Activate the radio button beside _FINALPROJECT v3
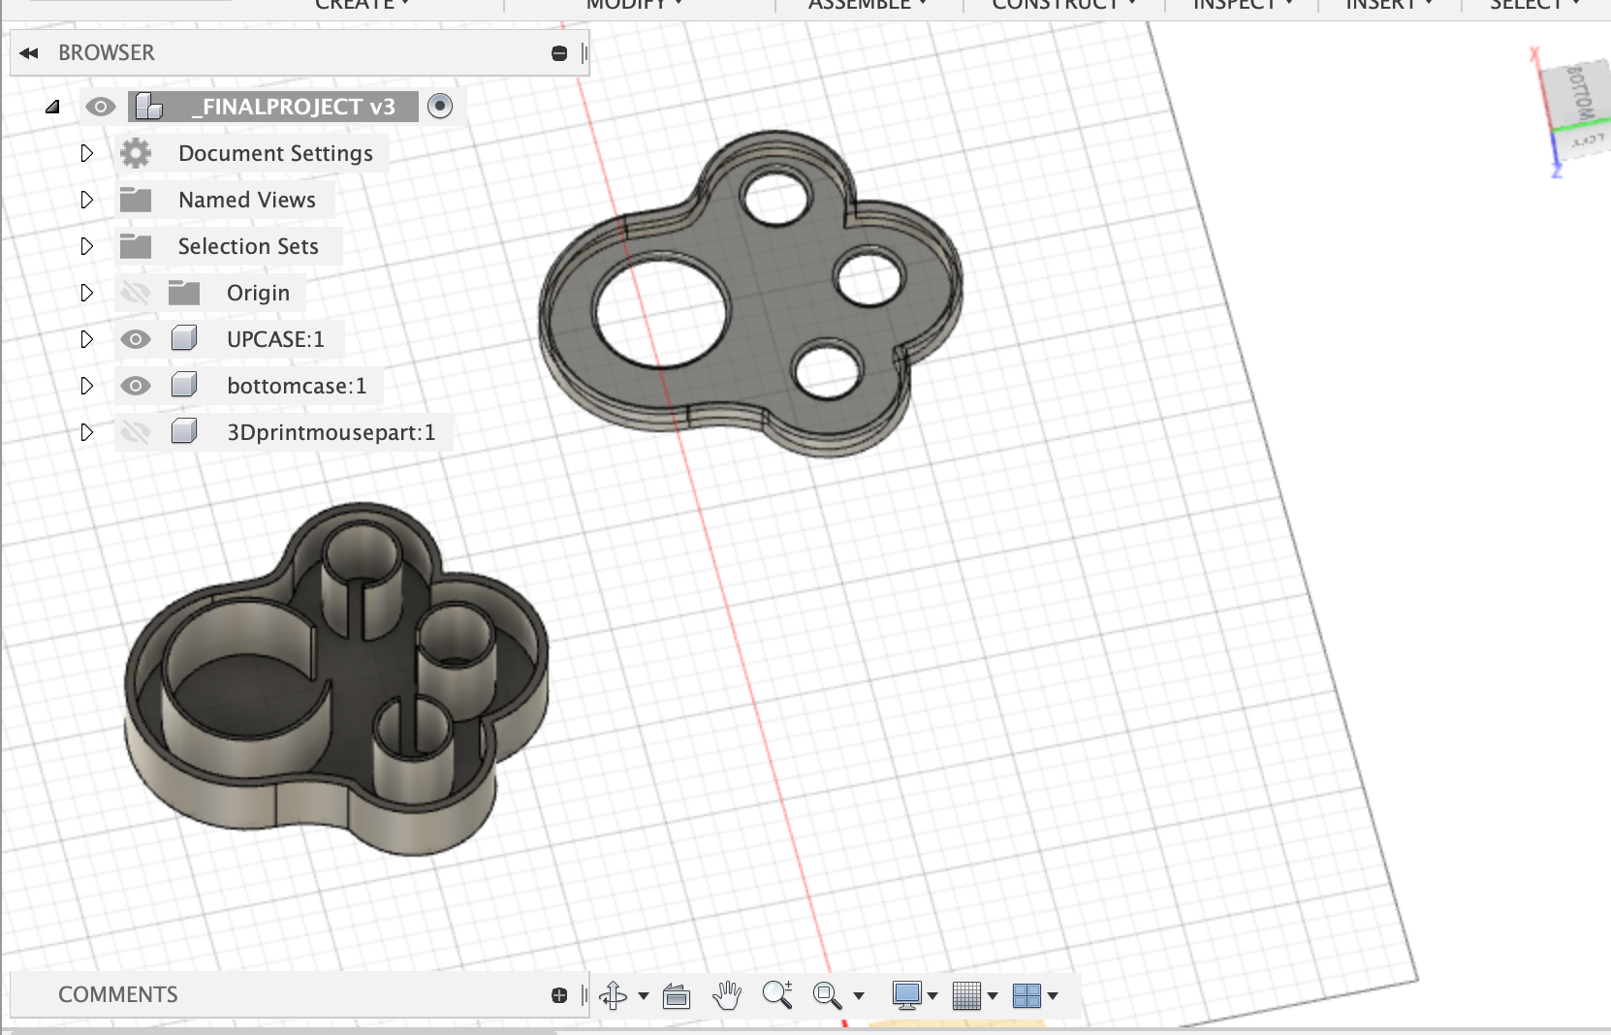 (440, 106)
